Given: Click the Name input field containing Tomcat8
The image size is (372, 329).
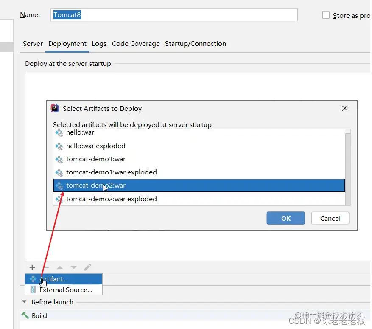Looking at the screenshot, I should pyautogui.click(x=174, y=15).
